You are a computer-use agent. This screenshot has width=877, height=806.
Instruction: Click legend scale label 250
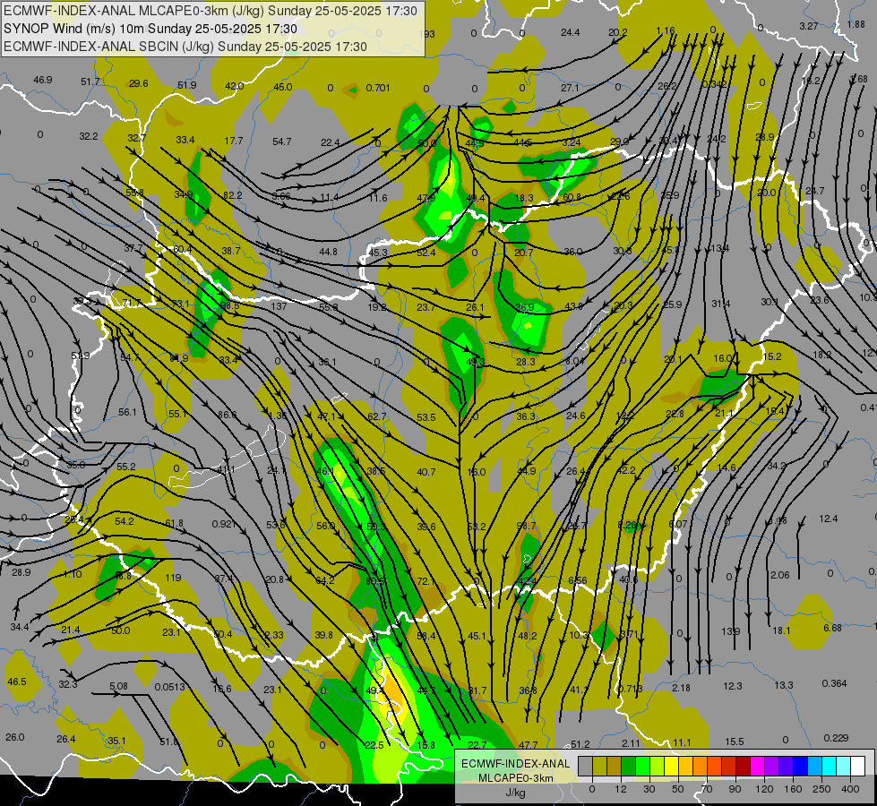click(821, 789)
